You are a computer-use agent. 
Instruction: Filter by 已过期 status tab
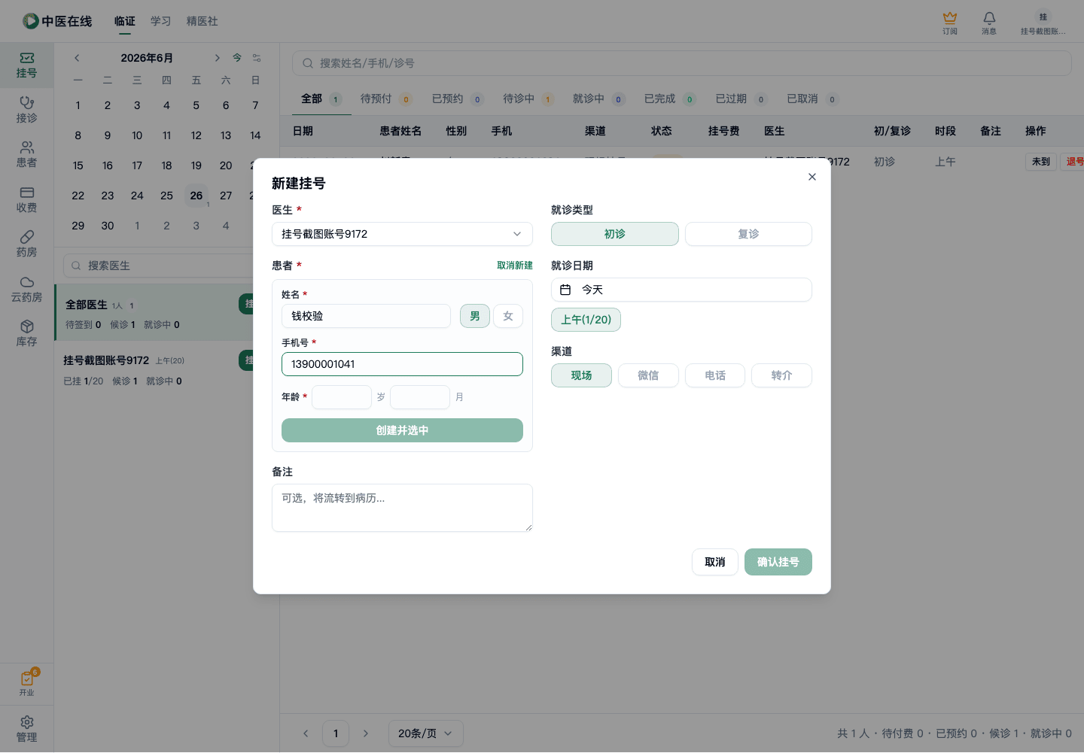tap(741, 99)
